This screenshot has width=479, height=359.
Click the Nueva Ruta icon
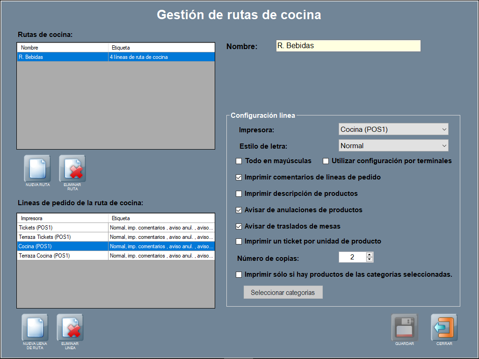[x=37, y=168]
